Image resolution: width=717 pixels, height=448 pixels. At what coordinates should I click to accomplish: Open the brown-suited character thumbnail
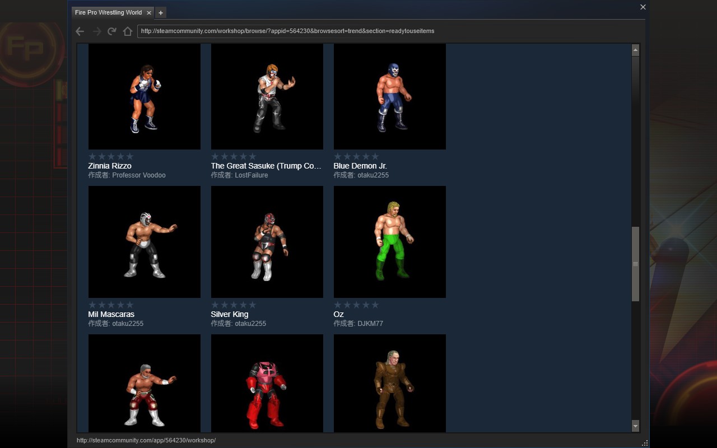[x=390, y=384]
